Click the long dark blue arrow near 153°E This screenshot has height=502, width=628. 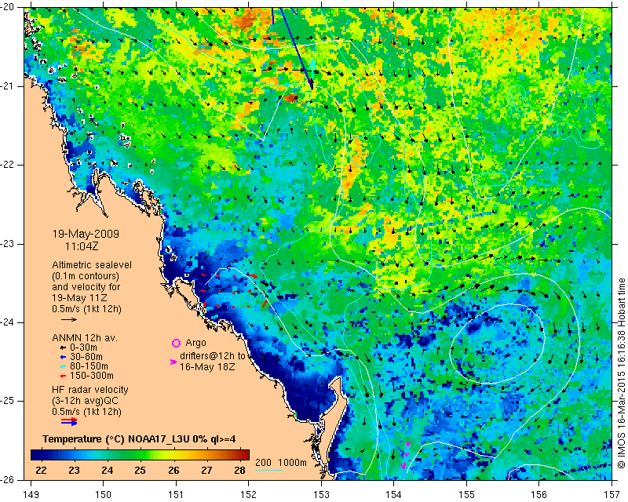[x=296, y=48]
